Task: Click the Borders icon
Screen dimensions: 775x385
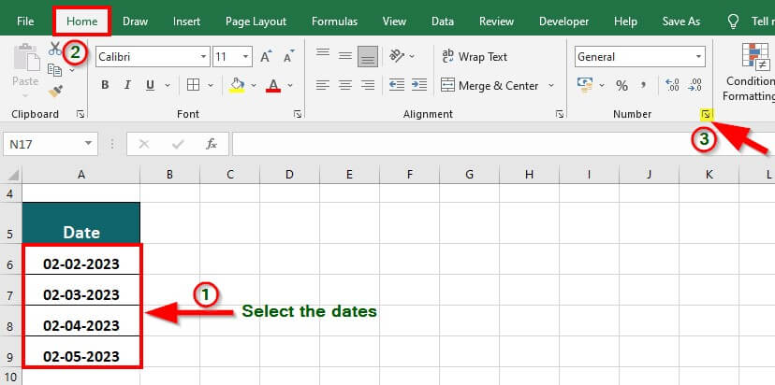Action: [x=193, y=85]
